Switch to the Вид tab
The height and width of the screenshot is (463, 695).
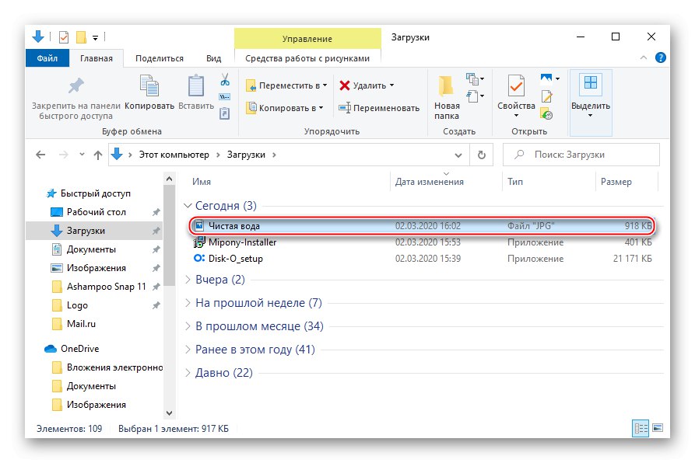214,58
